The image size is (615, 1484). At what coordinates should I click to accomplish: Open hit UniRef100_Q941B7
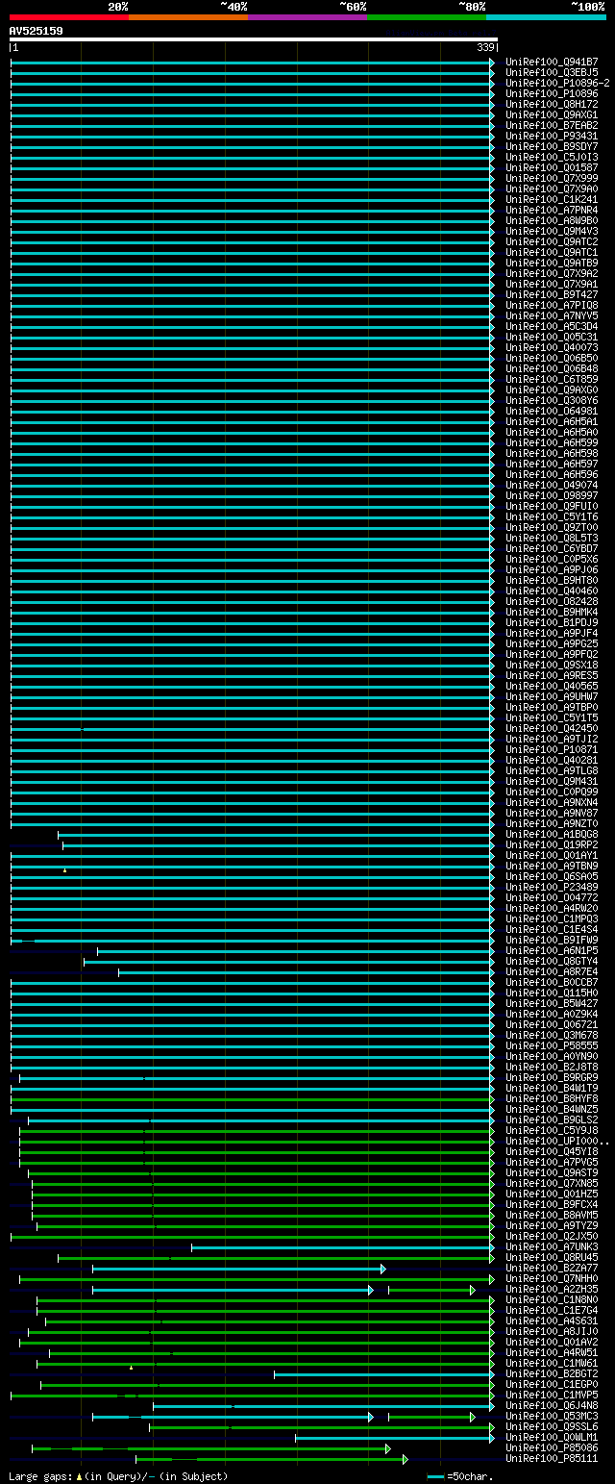click(551, 62)
